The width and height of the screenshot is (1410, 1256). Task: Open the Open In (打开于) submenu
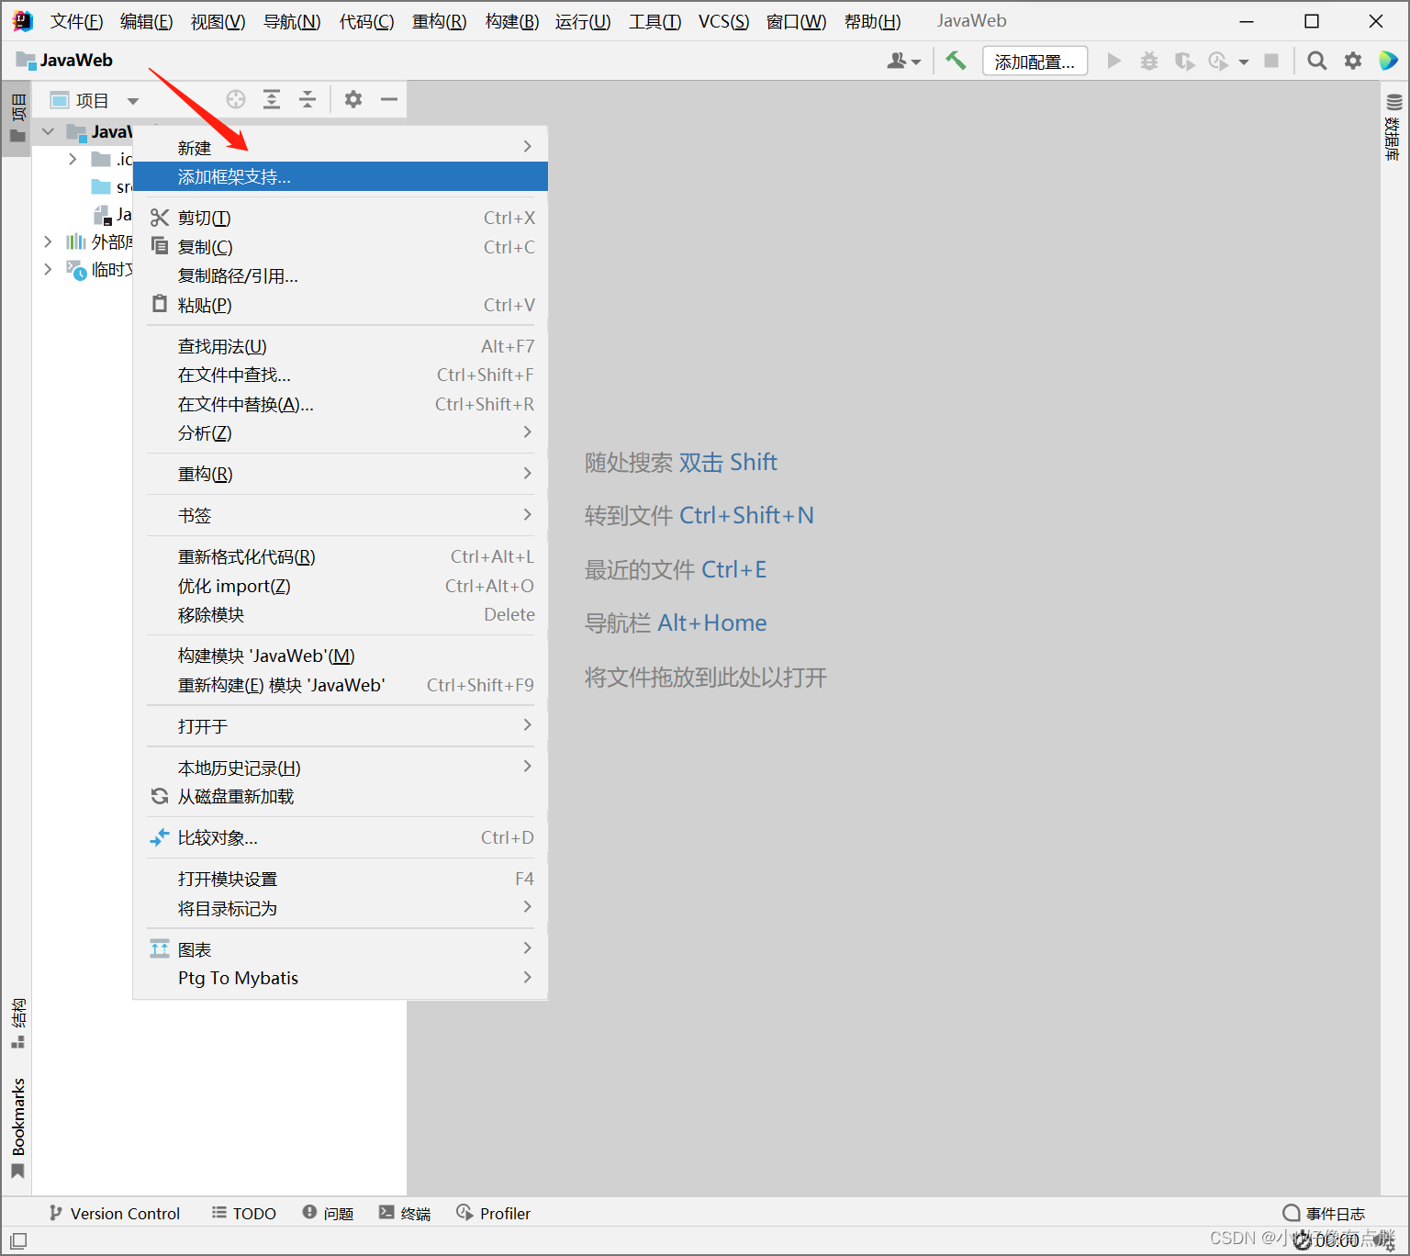coord(341,726)
